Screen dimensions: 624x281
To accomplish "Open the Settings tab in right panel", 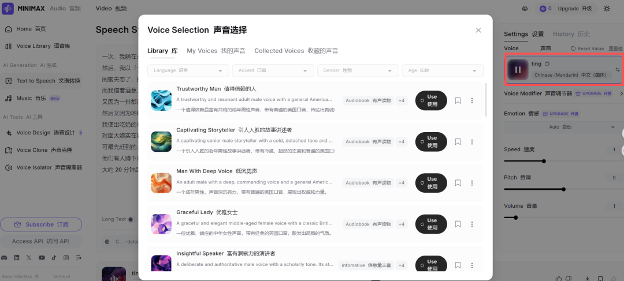I will [523, 34].
